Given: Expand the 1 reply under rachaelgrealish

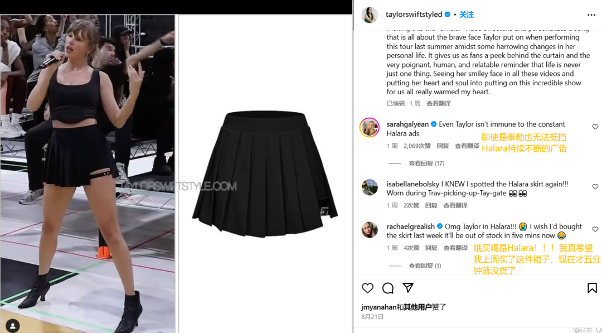Looking at the screenshot, I should (x=425, y=266).
